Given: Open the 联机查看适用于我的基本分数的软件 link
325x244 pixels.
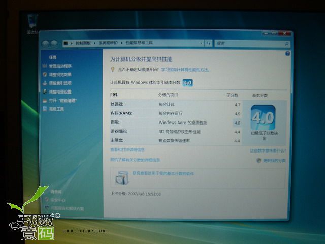Looking at the screenshot, I should 163,173.
